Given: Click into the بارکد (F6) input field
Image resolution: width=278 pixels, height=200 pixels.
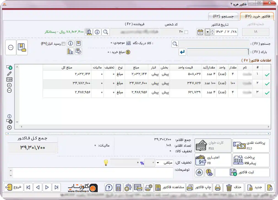Looking at the screenshot, I should click(x=218, y=52).
